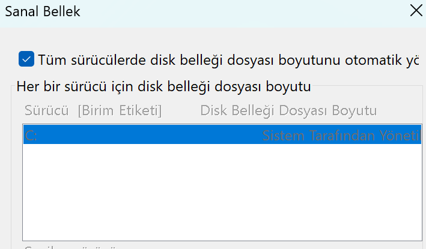Uncheck the automatic paging file size checkbox

tap(26, 59)
